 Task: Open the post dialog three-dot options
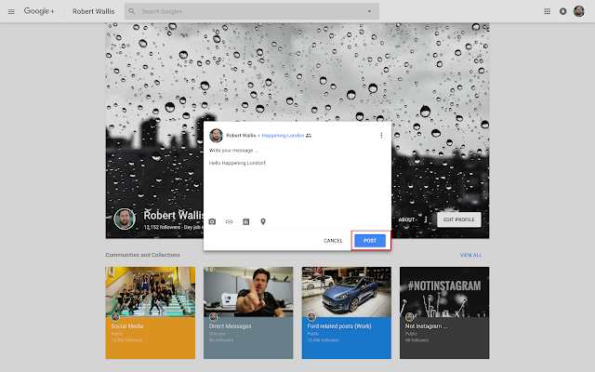click(381, 136)
